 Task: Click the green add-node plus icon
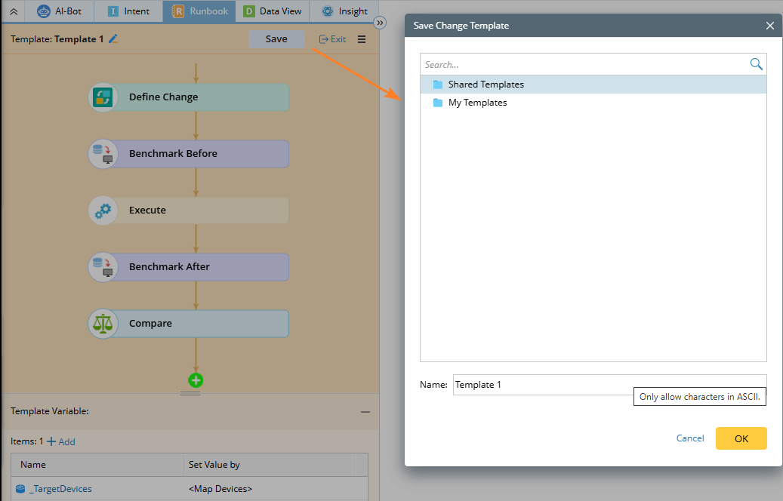pos(196,380)
